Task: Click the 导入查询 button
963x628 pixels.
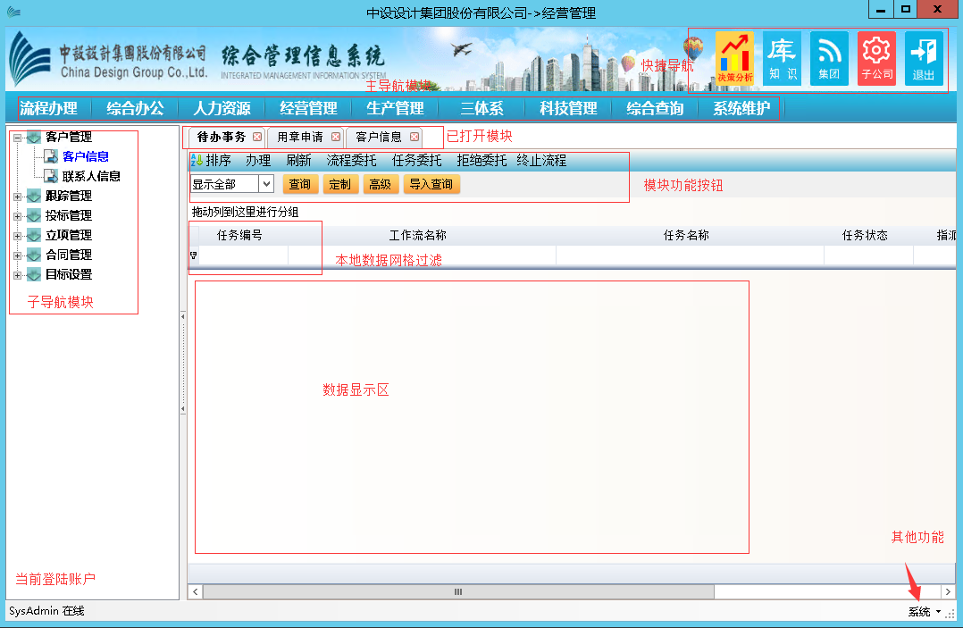Action: (431, 184)
